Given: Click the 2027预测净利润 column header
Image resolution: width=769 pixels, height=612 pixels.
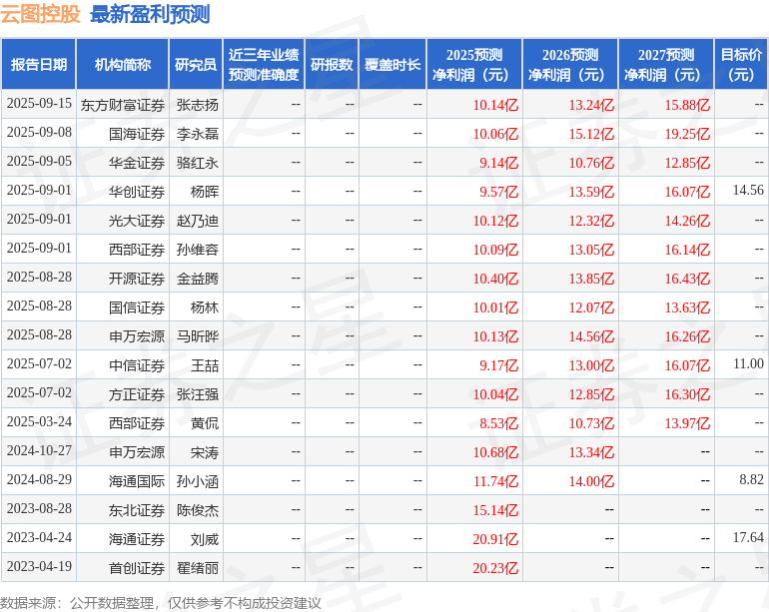Looking at the screenshot, I should click(666, 65).
